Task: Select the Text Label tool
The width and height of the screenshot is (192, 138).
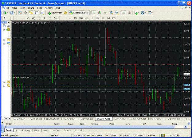Action: click(x=50, y=18)
